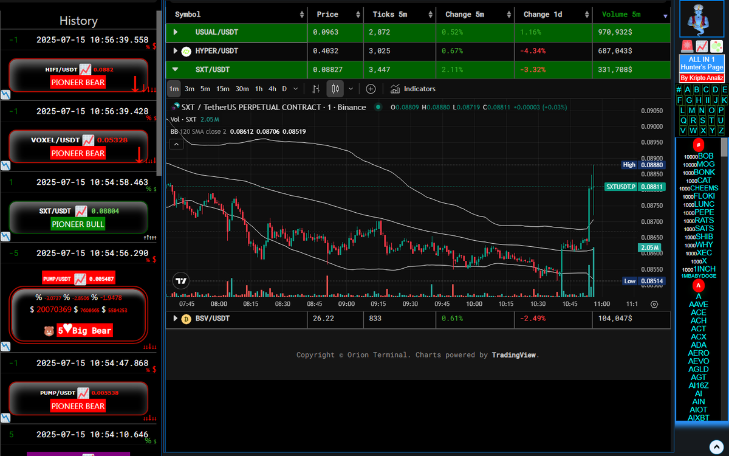This screenshot has height=456, width=729.
Task: Click the red # circle in coin list
Action: coord(699,145)
